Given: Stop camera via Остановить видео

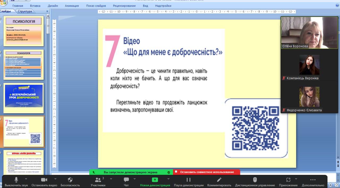Looking at the screenshot, I should 44,180.
